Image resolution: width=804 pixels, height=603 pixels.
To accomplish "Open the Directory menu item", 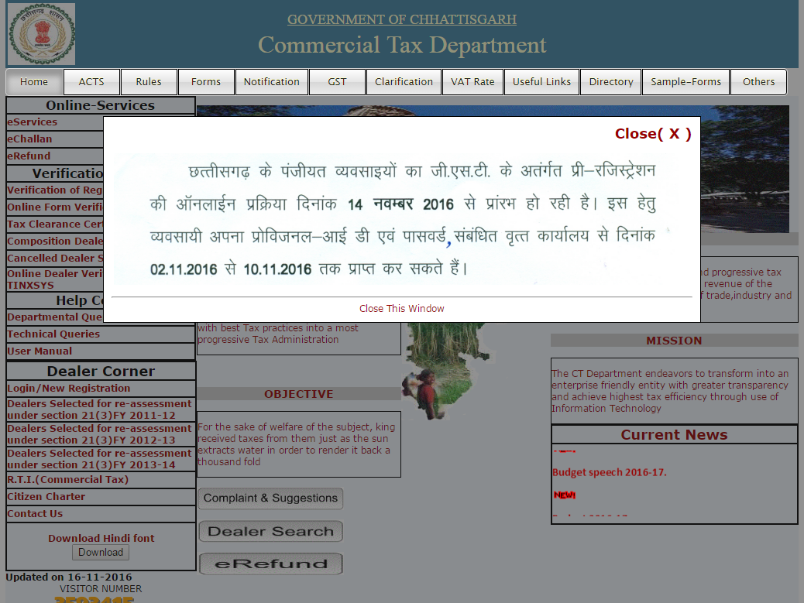I will (610, 82).
